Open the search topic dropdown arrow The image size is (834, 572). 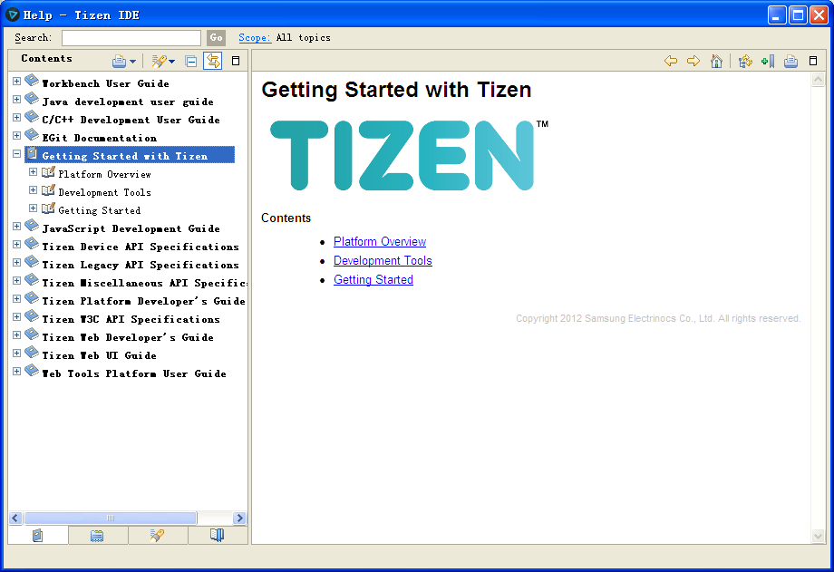pyautogui.click(x=172, y=62)
